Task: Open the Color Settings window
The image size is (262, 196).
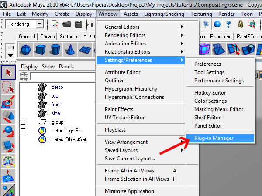Action: 220,101
